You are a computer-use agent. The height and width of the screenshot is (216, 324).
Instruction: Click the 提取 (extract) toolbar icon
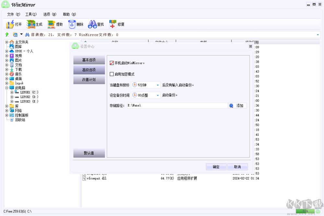54,24
